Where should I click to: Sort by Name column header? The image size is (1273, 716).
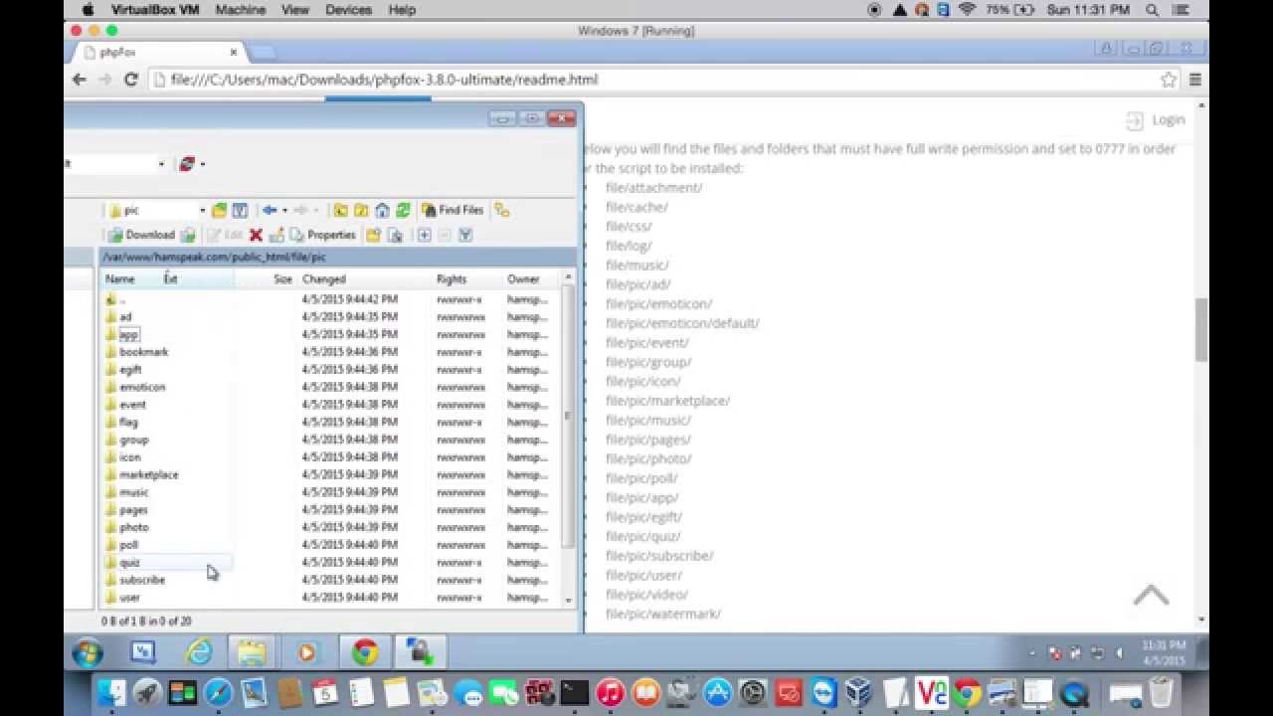pyautogui.click(x=119, y=279)
